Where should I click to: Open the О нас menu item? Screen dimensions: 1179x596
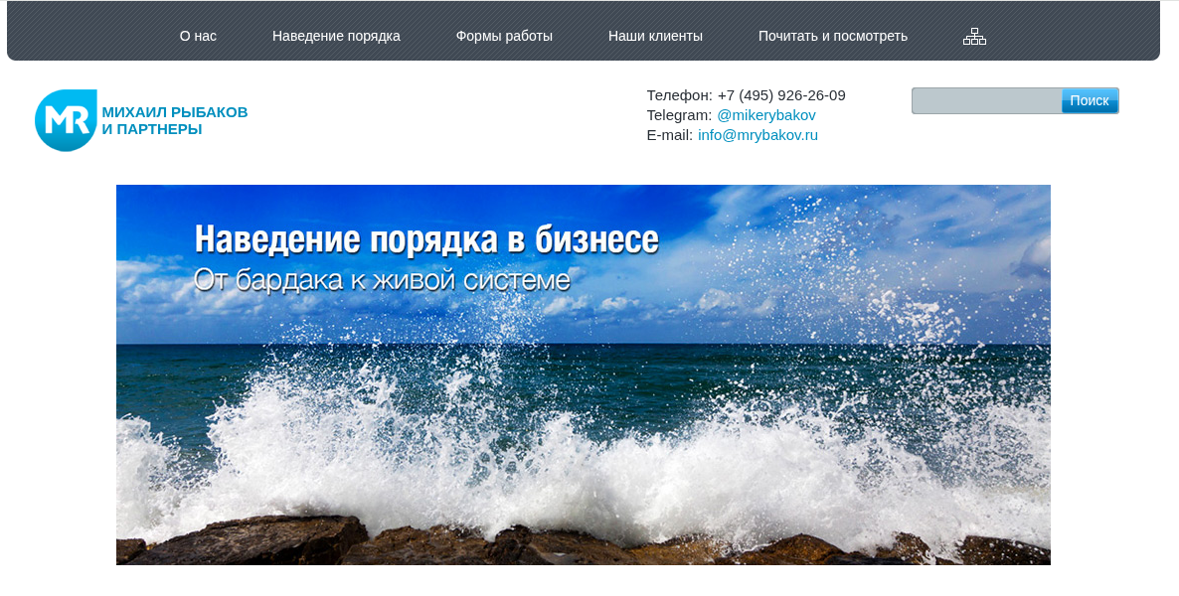(198, 36)
